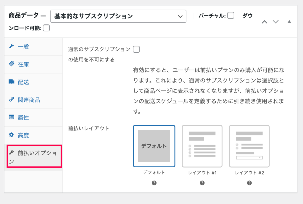This screenshot has width=303, height=204.
Task: Select the レイアウト #2 thumbnail
Action: click(249, 146)
